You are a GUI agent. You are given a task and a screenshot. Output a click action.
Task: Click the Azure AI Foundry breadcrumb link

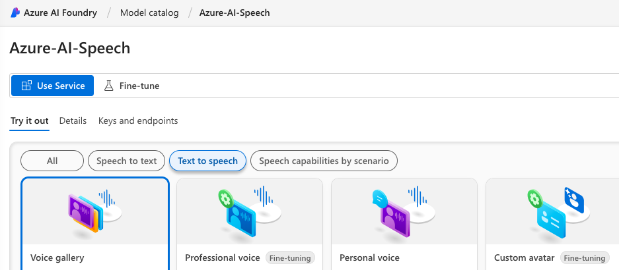pos(60,13)
